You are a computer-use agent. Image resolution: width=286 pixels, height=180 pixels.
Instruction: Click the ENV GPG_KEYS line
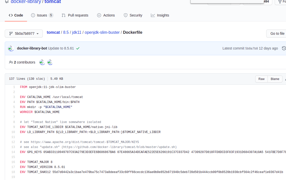pyautogui.click(x=153, y=152)
